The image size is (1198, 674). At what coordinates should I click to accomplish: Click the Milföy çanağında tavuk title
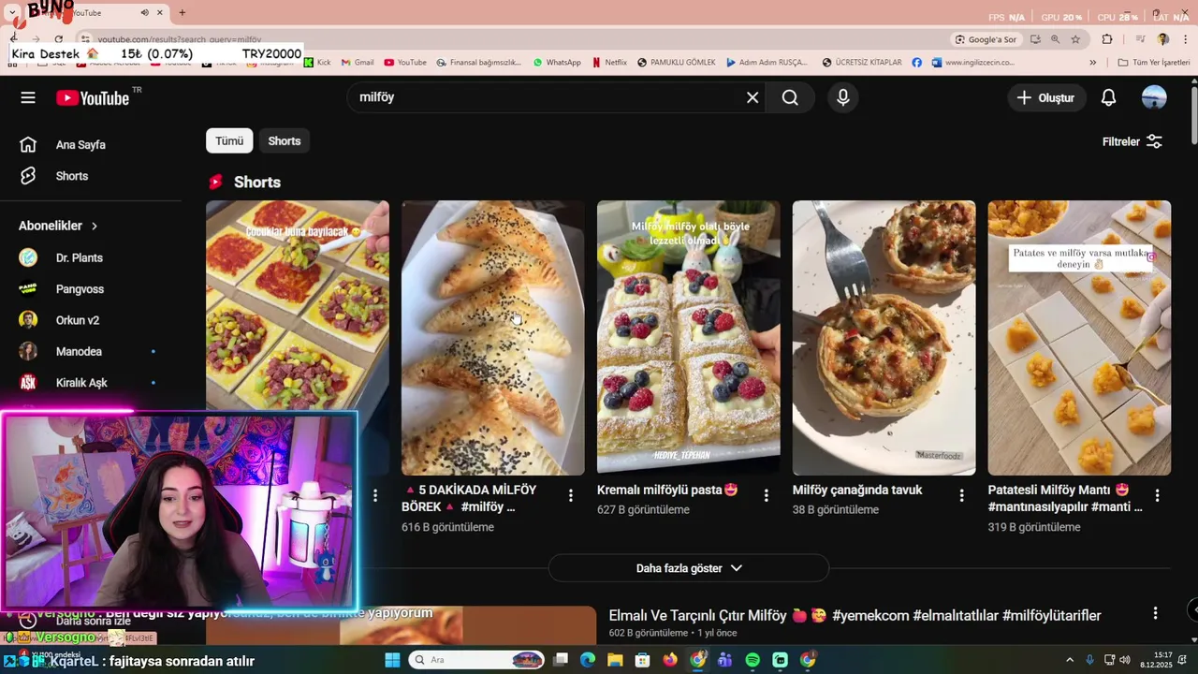coord(857,490)
